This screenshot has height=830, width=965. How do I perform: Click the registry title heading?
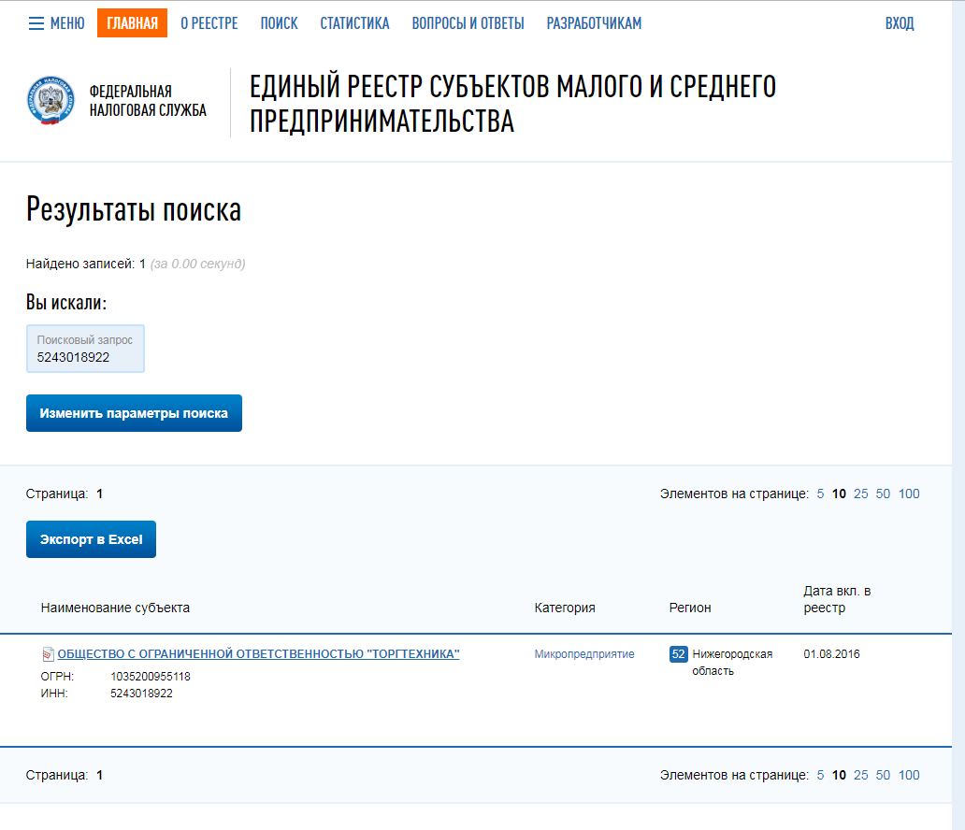coord(512,104)
